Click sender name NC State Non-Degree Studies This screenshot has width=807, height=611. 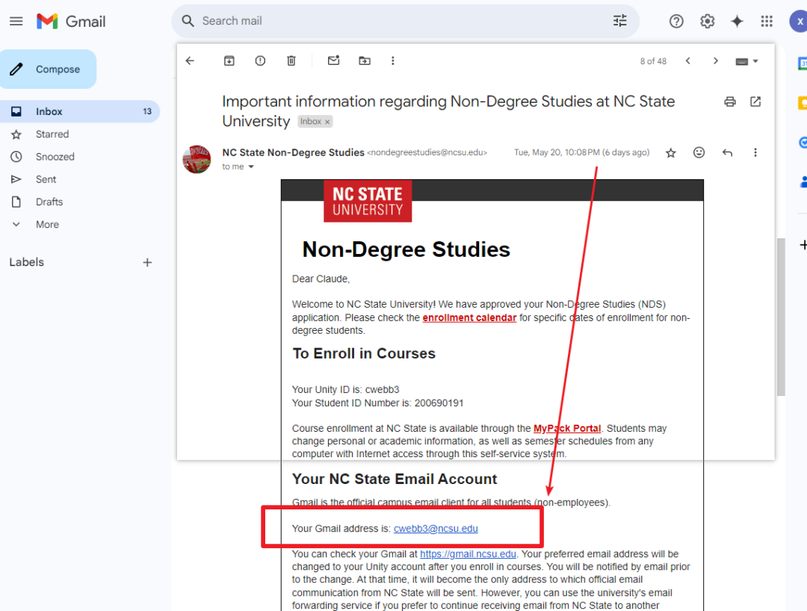[293, 152]
